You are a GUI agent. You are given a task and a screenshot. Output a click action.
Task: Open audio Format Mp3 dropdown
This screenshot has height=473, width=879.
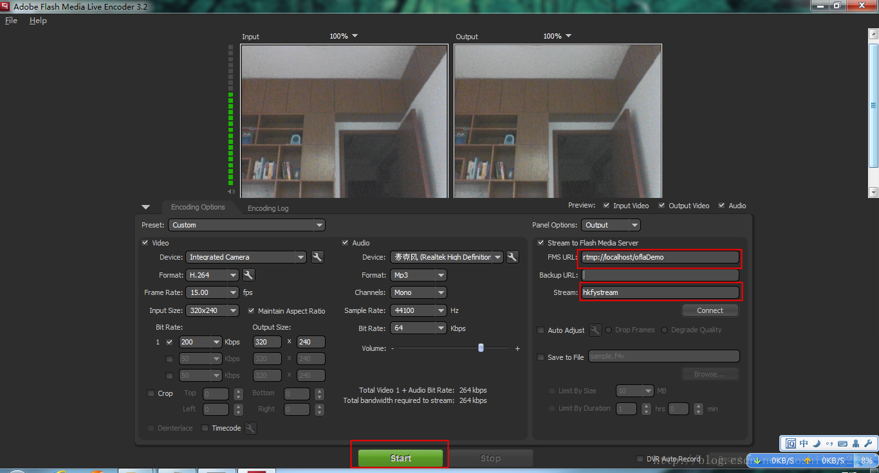point(418,275)
